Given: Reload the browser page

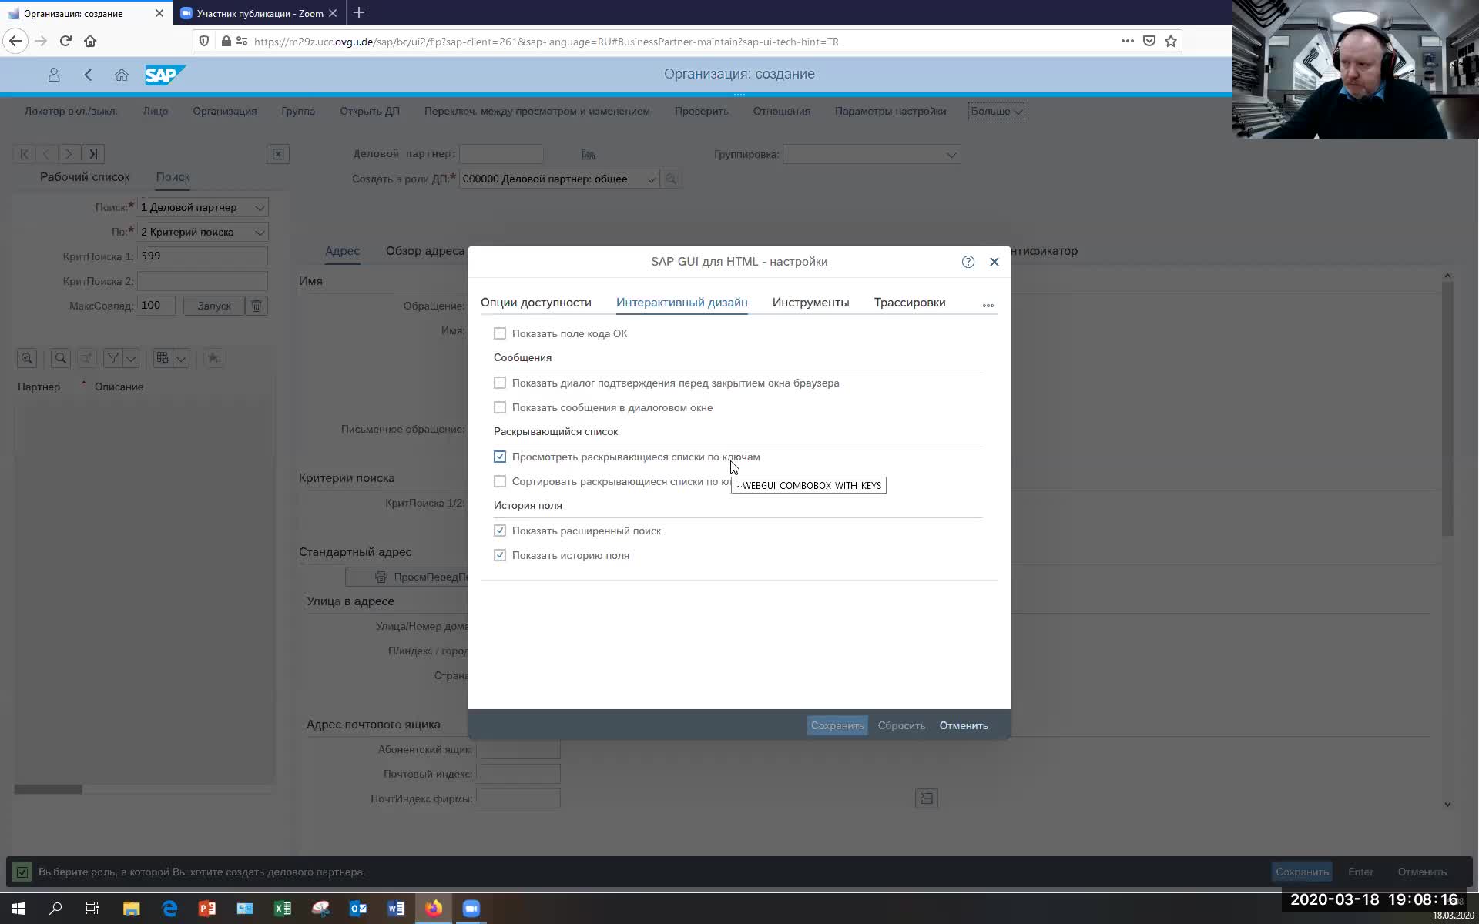Looking at the screenshot, I should pos(65,41).
